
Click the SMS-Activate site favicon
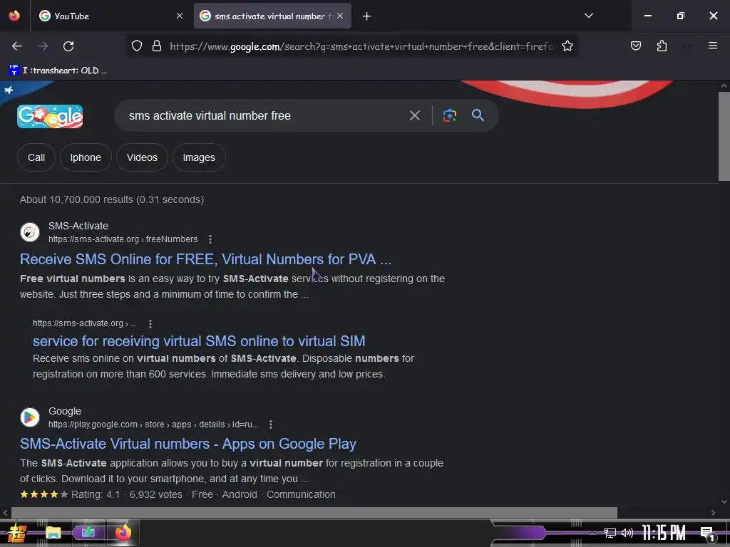point(30,232)
